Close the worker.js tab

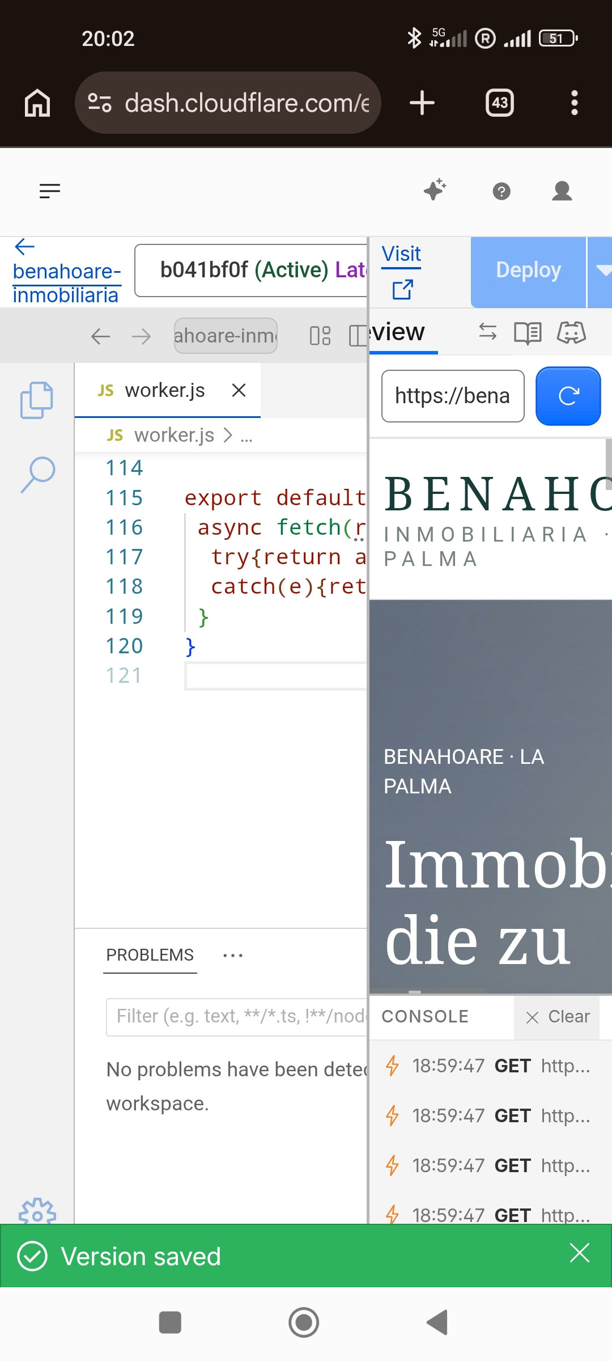pyautogui.click(x=239, y=390)
